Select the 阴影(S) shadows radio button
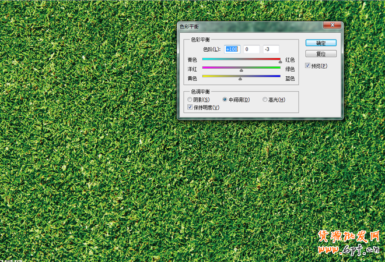The width and height of the screenshot is (385, 262). [x=190, y=100]
